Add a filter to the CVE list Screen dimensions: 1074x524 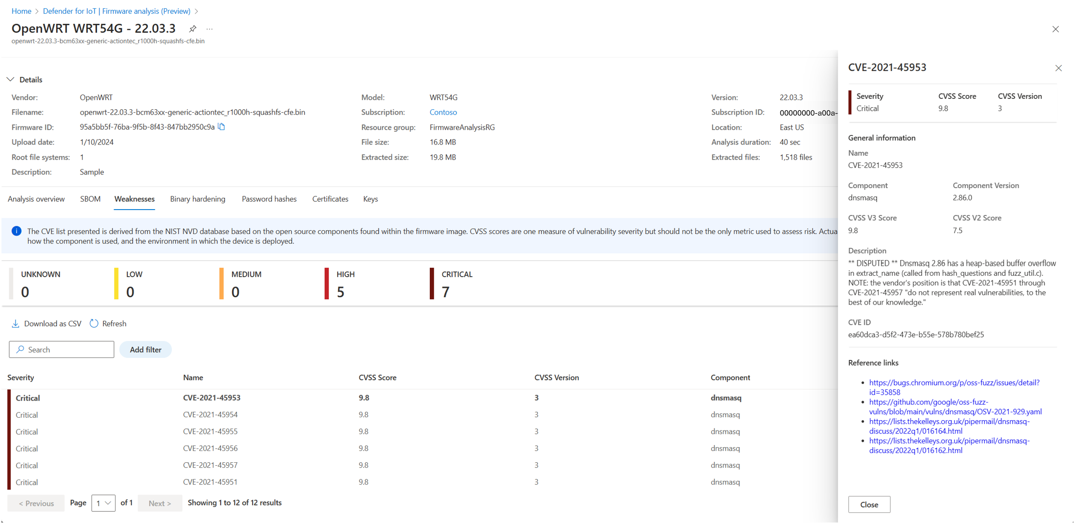tap(145, 350)
